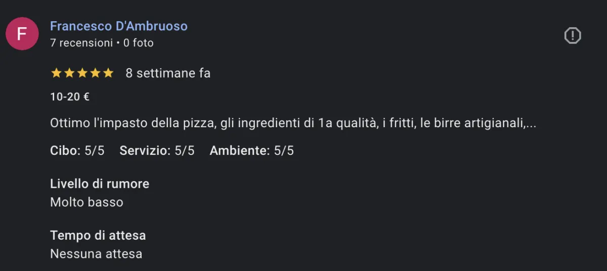Screen dimensions: 607x271
Task: Click the round F profile avatar
Action: pyautogui.click(x=22, y=34)
